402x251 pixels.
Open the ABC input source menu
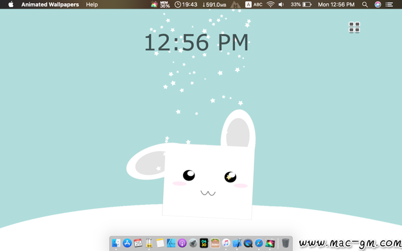click(x=254, y=4)
